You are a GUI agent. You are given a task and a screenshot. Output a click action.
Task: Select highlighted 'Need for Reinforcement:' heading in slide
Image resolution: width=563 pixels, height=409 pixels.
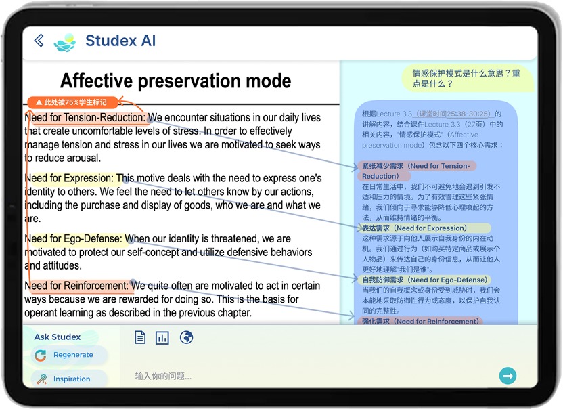pos(76,286)
